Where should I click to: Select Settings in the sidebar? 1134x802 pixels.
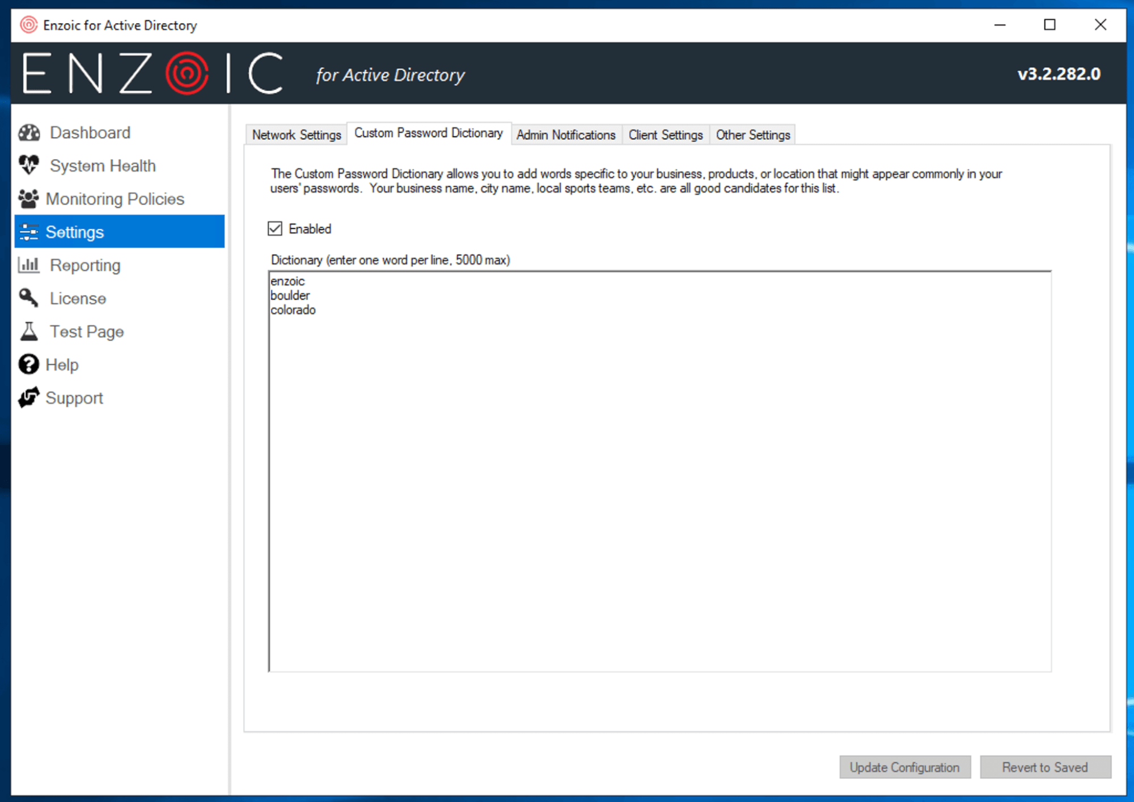120,231
